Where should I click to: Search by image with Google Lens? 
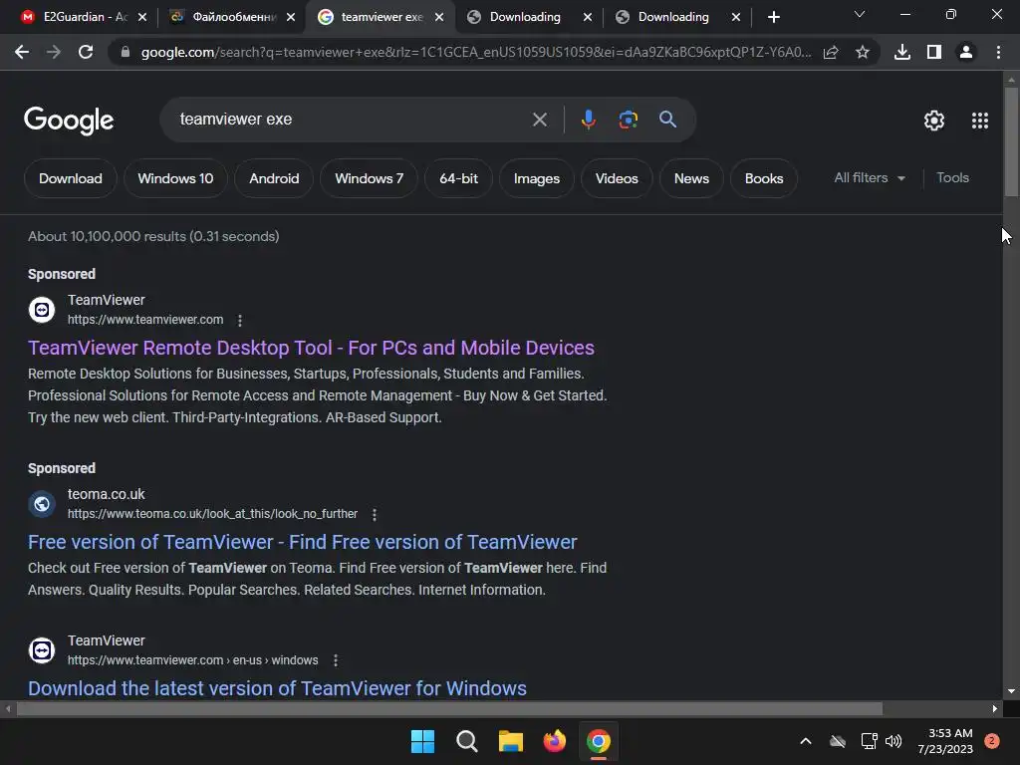pyautogui.click(x=628, y=120)
